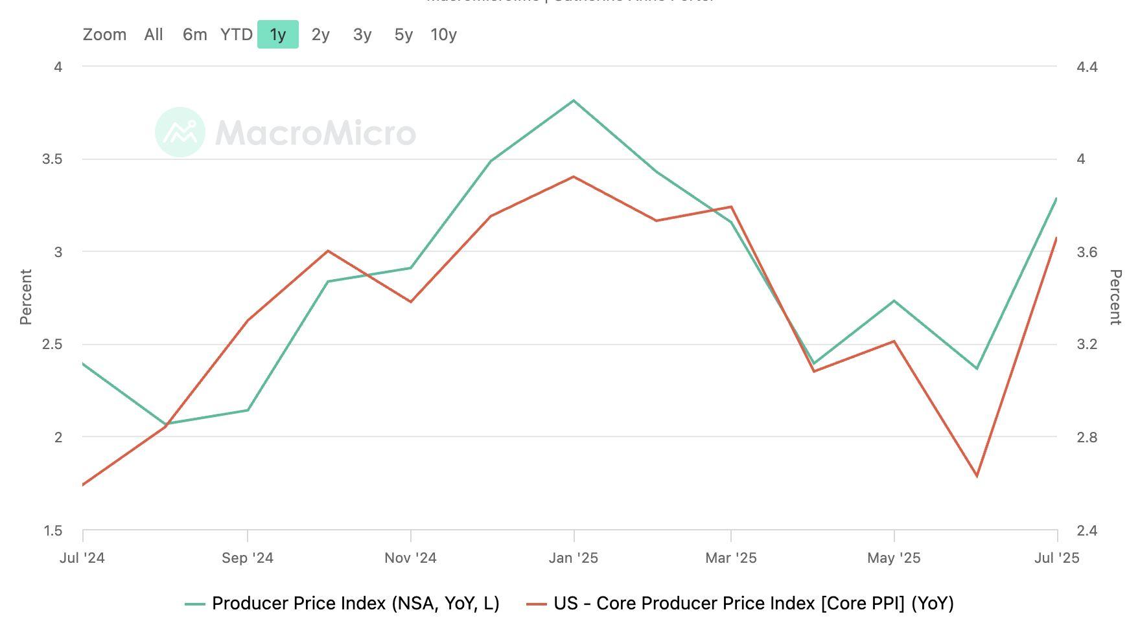Click the green Producer Price Index legend line
The height and width of the screenshot is (634, 1140).
tap(195, 604)
